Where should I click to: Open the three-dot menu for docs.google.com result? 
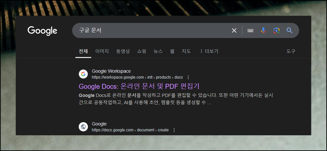[174, 130]
